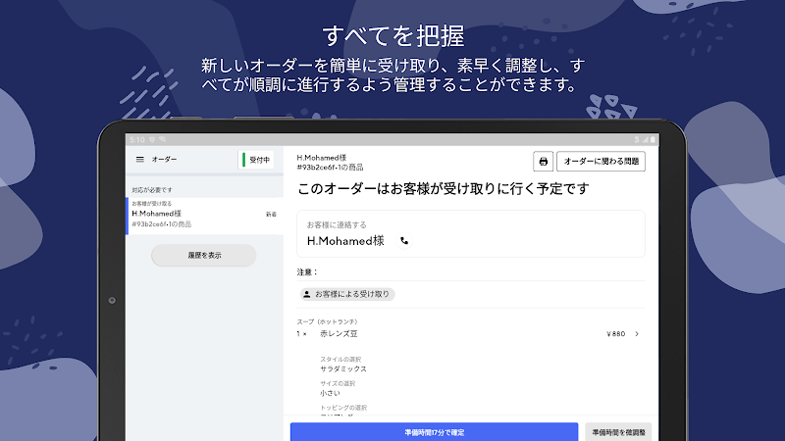The height and width of the screenshot is (441, 785).
Task: Click the お客様に連絡する contact card
Action: coord(471,233)
